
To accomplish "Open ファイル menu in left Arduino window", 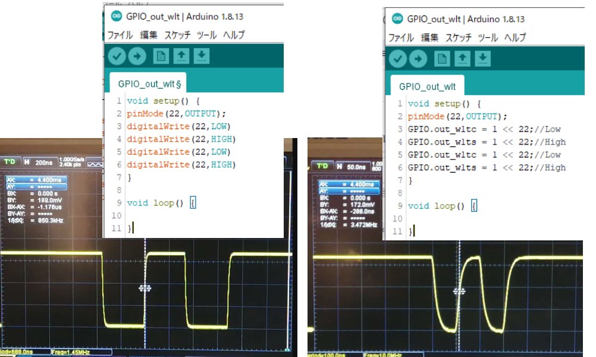I will click(x=120, y=35).
